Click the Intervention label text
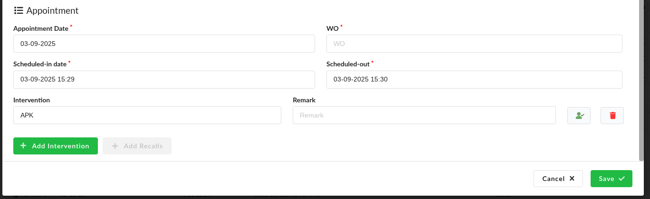The height and width of the screenshot is (199, 650). coord(32,100)
